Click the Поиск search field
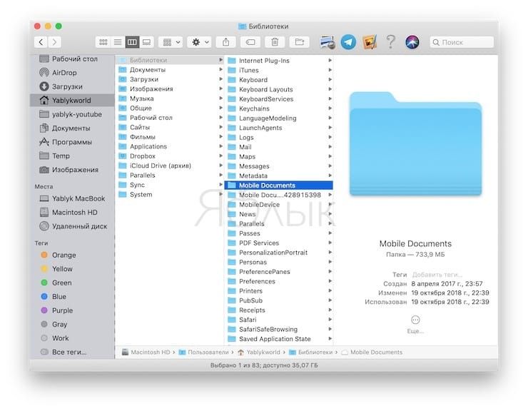528x411 pixels. [462, 43]
